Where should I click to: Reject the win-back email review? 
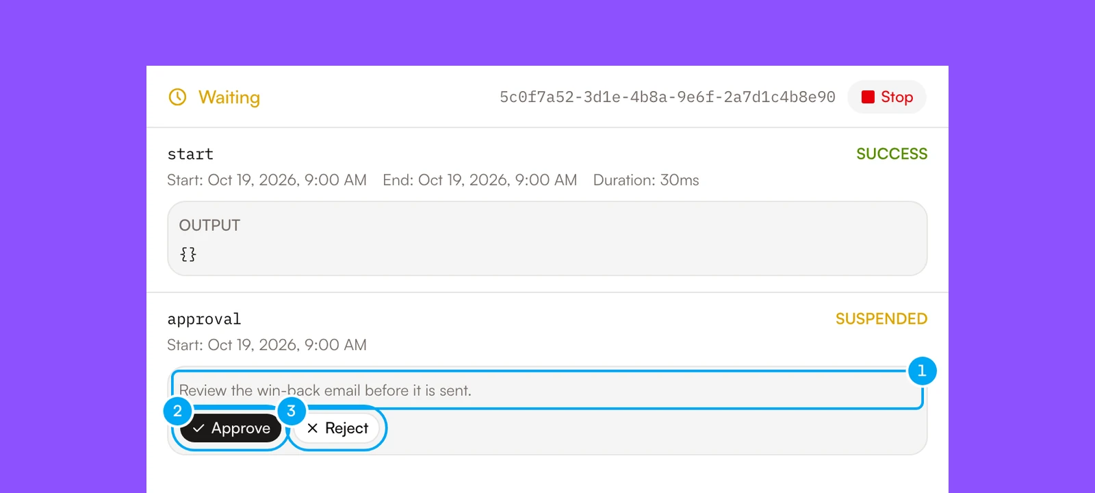(x=337, y=428)
